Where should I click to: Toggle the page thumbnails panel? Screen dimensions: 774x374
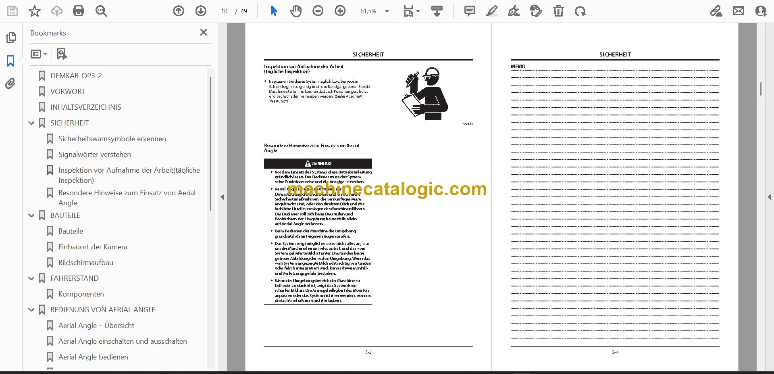pos(11,38)
